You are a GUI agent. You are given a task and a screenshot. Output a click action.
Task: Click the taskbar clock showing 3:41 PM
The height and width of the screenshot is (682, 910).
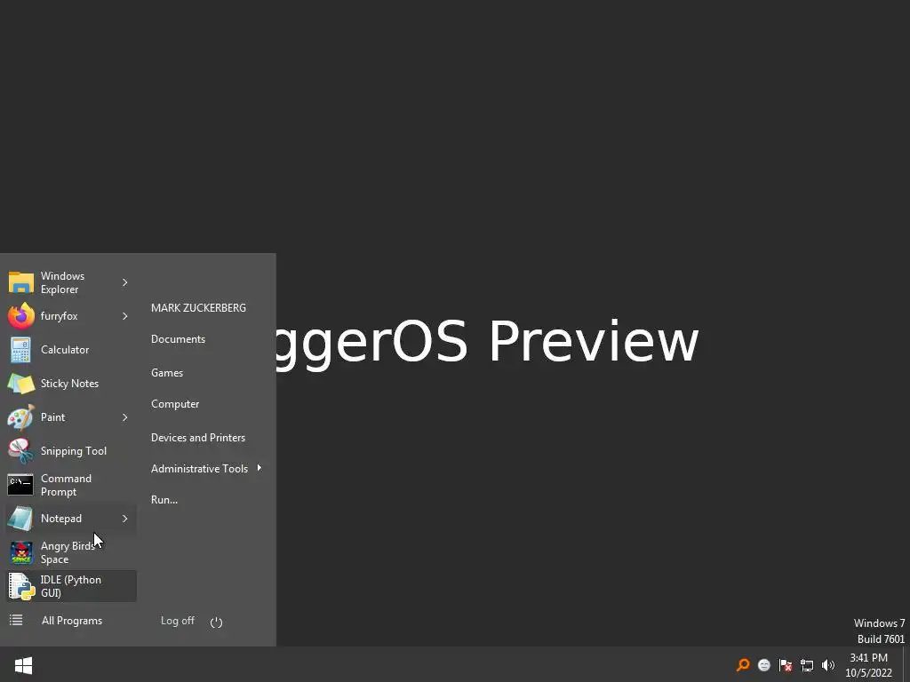pos(868,665)
